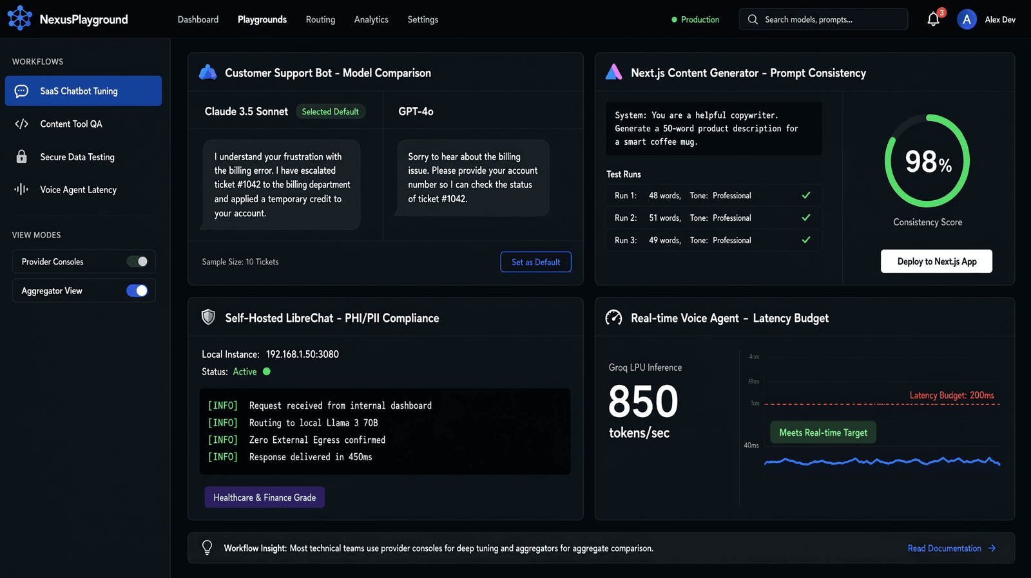Toggle the Provider Consoles switch

137,261
